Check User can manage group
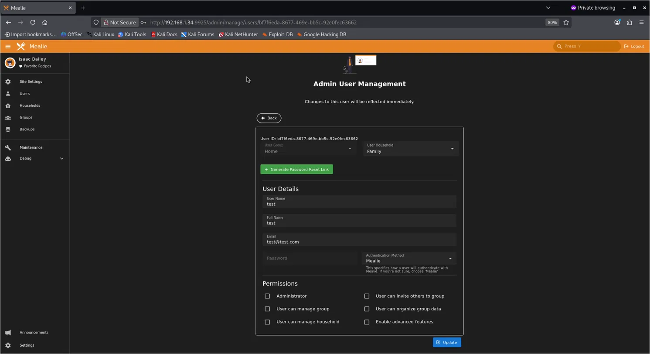The width and height of the screenshot is (650, 354). (267, 309)
